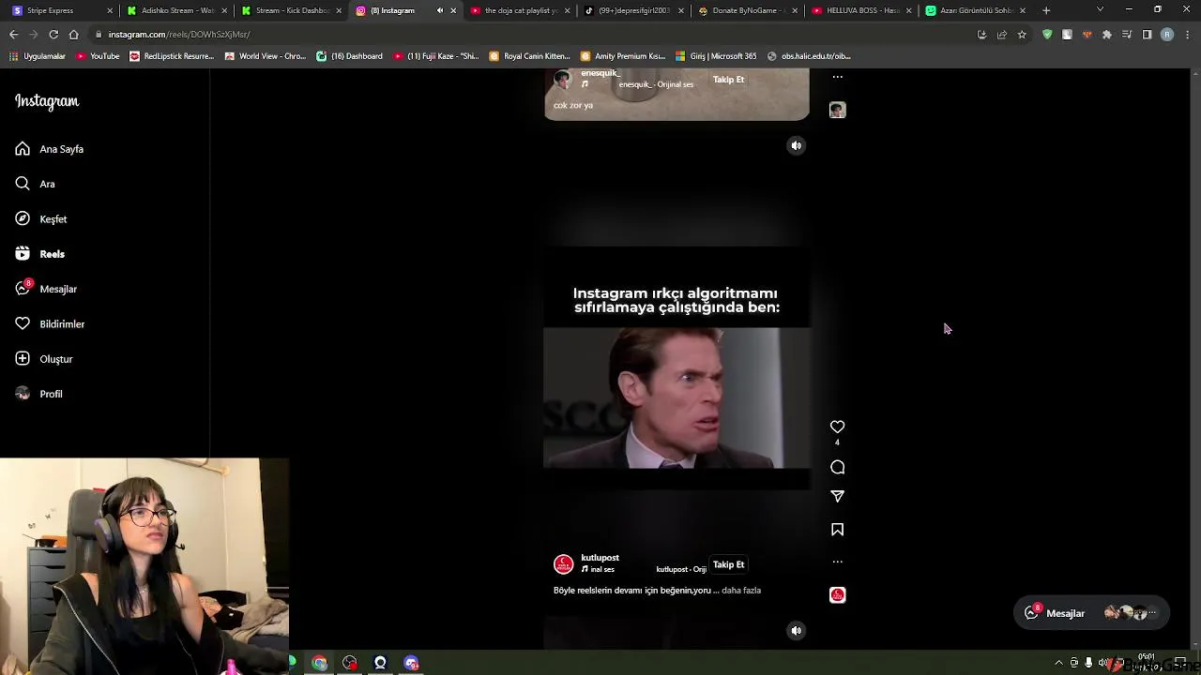Open Mesajlar in the left sidebar
Screen dimensions: 1201x675
[x=46, y=289]
